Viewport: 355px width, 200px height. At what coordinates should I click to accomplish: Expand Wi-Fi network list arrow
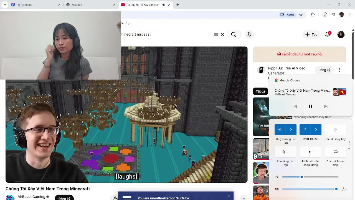[x=291, y=130]
